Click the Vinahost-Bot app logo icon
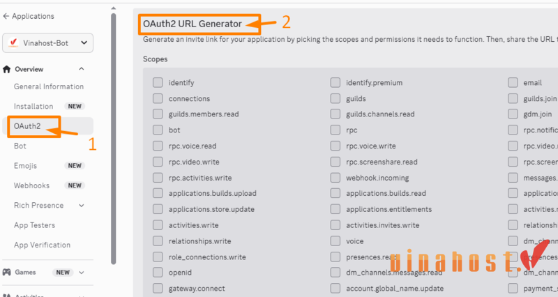This screenshot has width=558, height=297. [x=12, y=43]
